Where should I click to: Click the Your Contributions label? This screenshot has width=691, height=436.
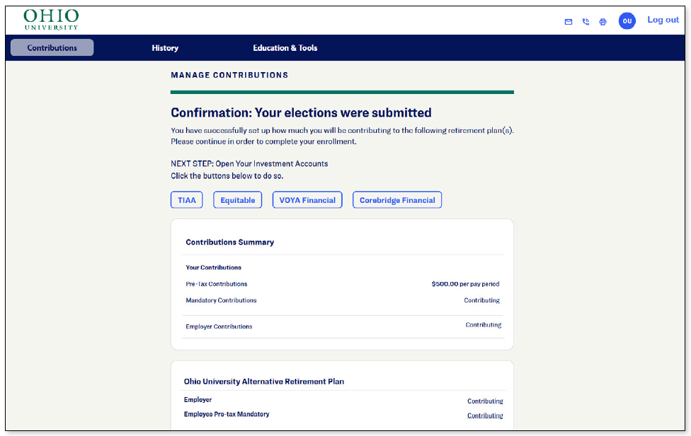213,268
